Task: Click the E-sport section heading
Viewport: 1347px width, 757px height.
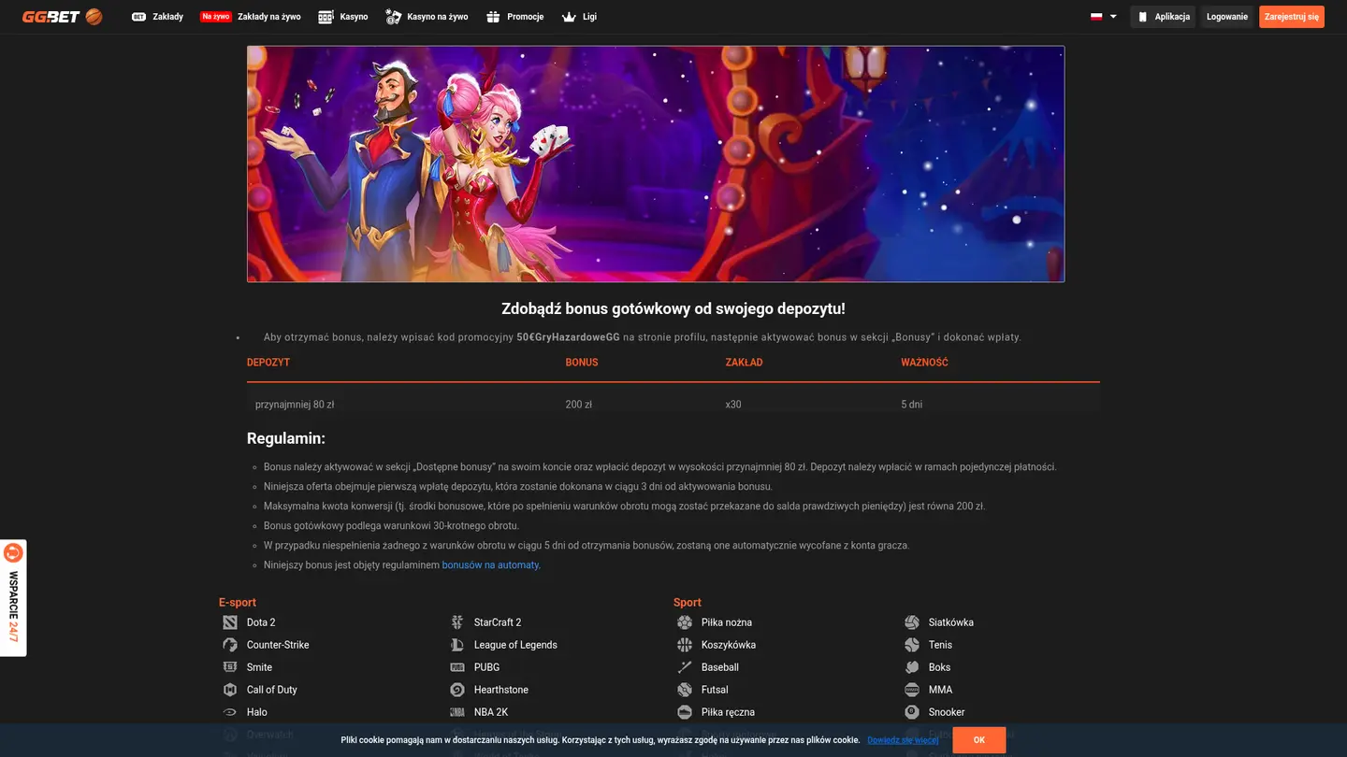Action: pos(238,603)
